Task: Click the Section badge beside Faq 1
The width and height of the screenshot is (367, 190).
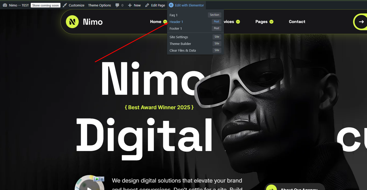Action: [215, 15]
